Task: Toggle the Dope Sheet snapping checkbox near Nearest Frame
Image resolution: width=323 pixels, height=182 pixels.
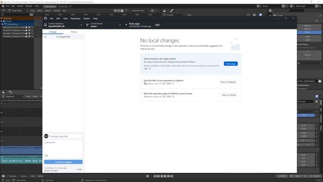Action: (152, 11)
